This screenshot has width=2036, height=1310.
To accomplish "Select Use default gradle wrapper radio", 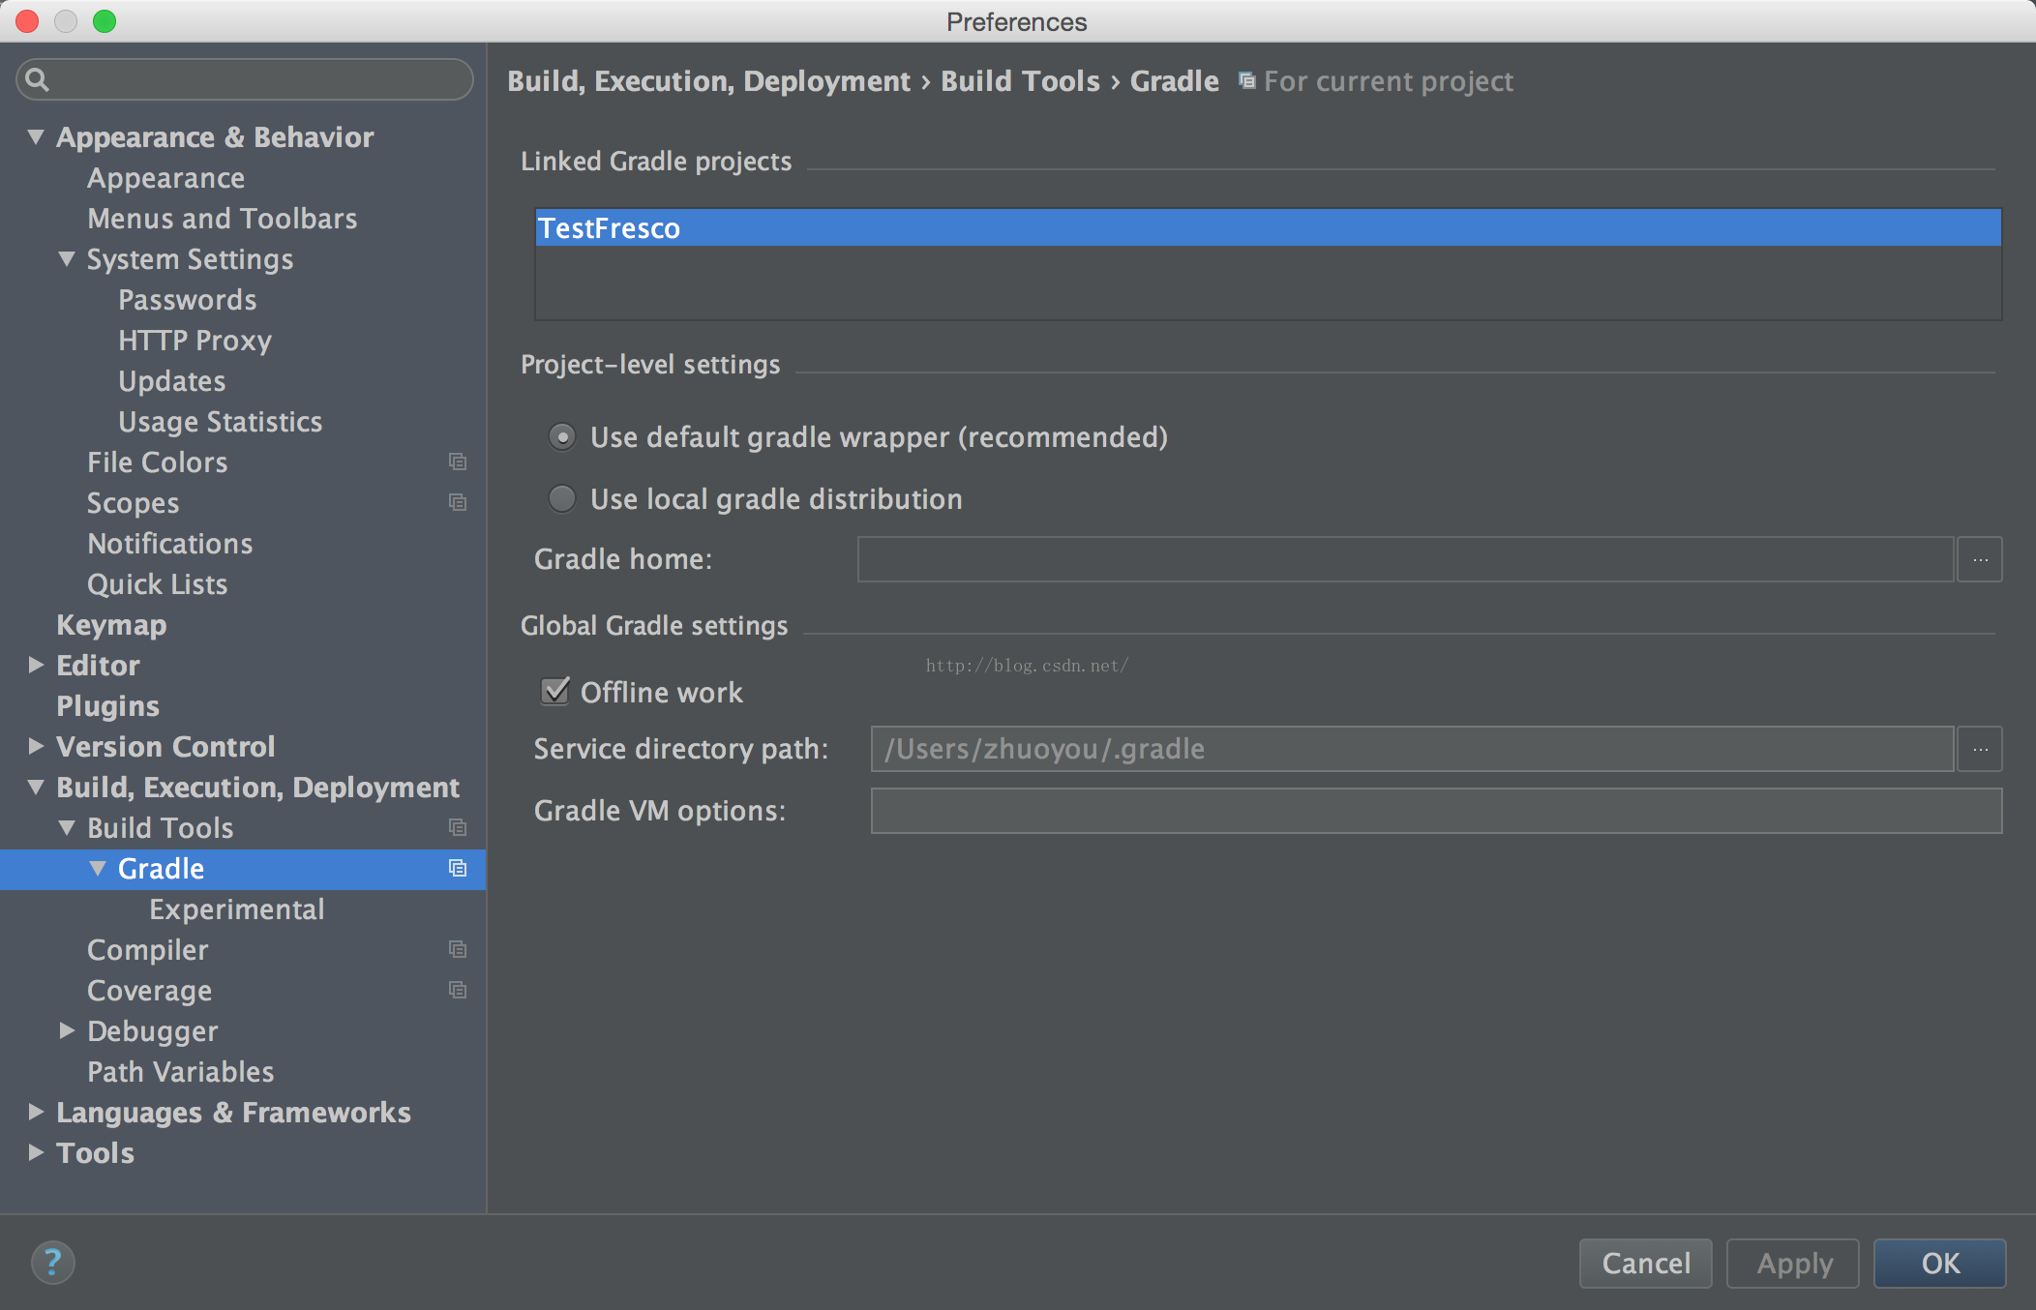I will pos(561,437).
